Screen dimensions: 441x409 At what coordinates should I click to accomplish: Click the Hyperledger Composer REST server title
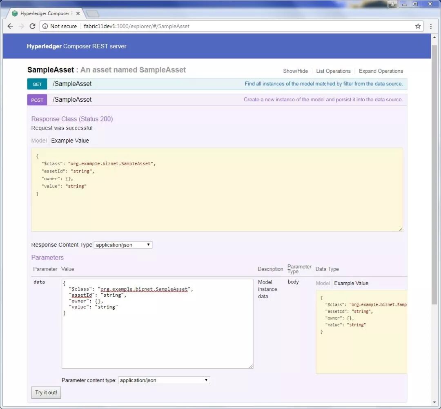(x=76, y=46)
